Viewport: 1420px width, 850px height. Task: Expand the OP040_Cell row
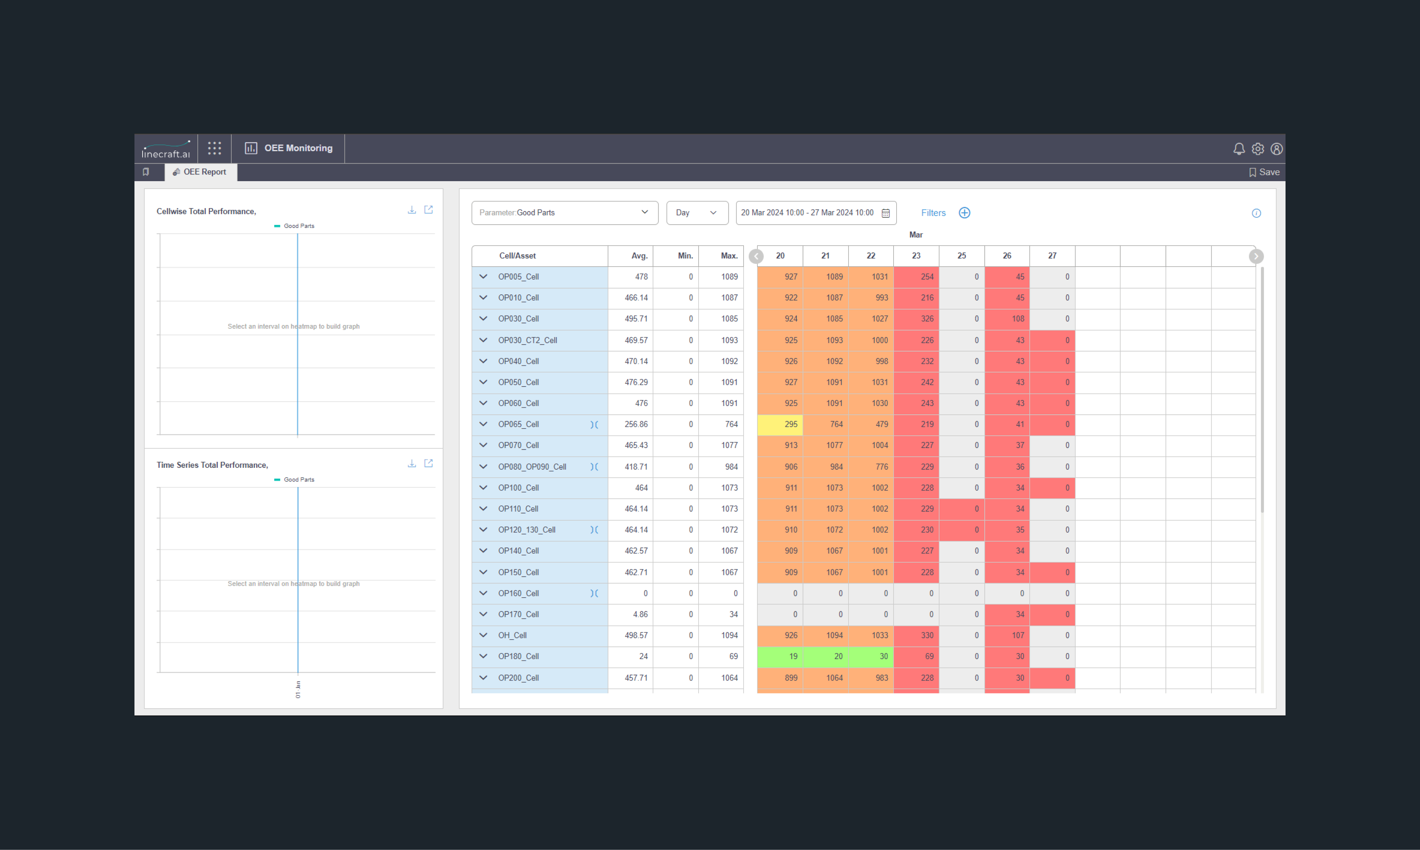click(x=483, y=361)
